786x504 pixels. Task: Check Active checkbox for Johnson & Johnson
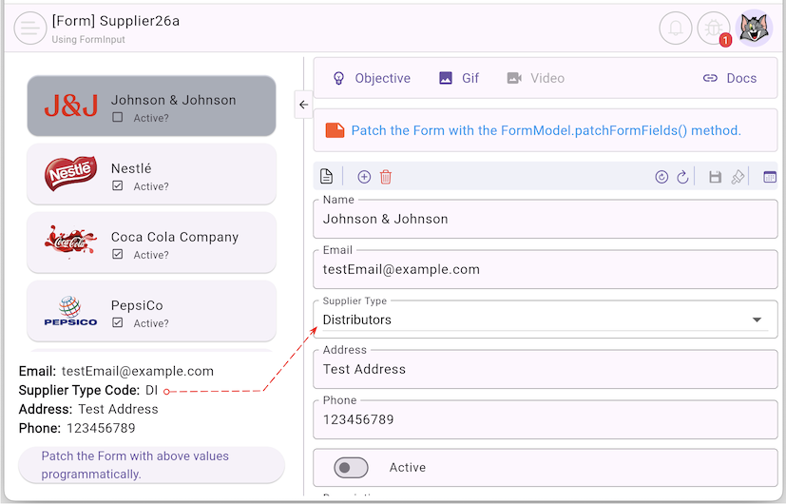(118, 118)
